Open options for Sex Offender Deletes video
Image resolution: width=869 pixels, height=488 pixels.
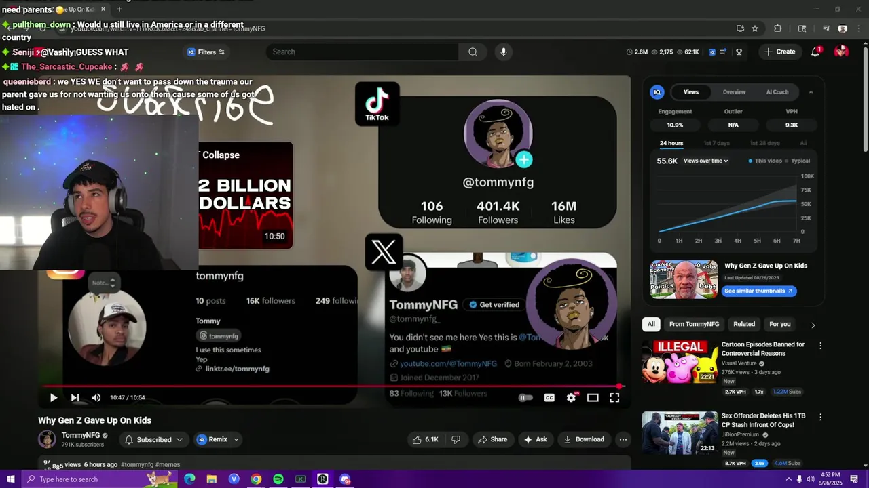(x=820, y=418)
